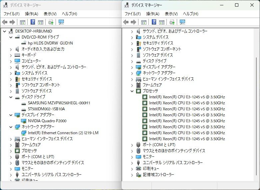Viewport: 260px width, 190px height.
Task: Select ソフトウェア デバイス in left window
Action: coord(37,91)
